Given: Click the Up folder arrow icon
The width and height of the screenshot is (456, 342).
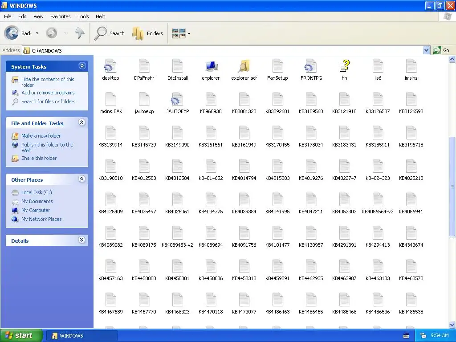Looking at the screenshot, I should 79,33.
